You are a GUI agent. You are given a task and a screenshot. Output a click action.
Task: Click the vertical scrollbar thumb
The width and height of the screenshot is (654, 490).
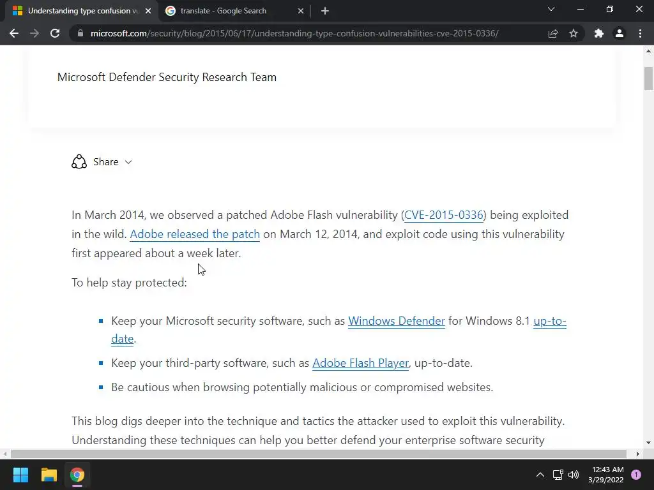coord(648,78)
